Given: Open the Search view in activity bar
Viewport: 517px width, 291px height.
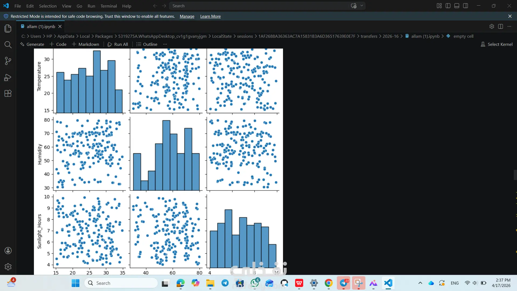Looking at the screenshot, I should (8, 45).
